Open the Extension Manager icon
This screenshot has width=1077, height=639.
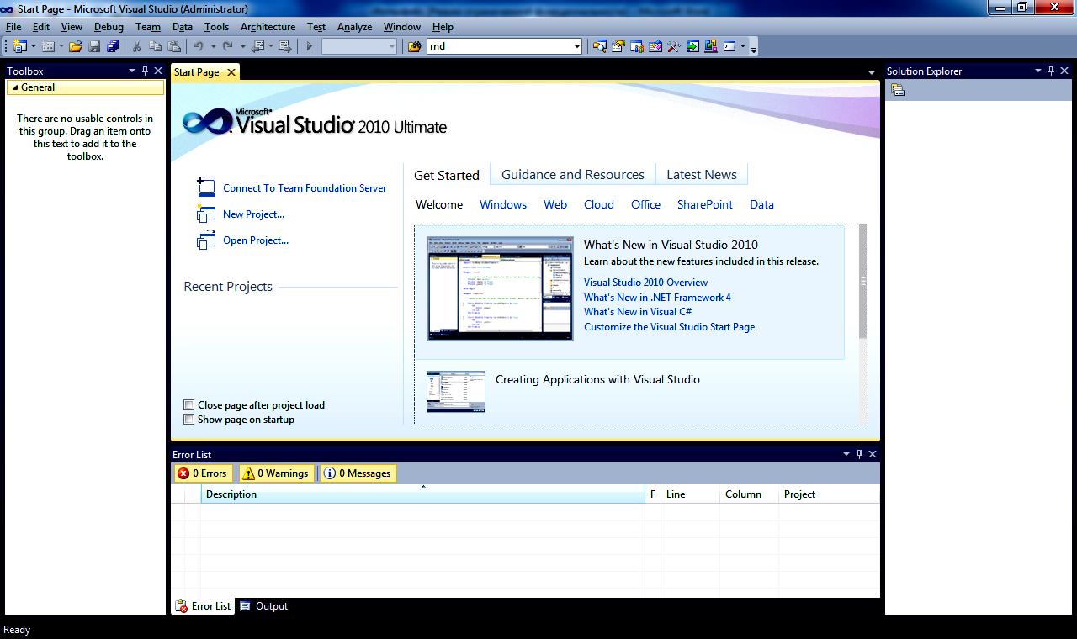[711, 46]
